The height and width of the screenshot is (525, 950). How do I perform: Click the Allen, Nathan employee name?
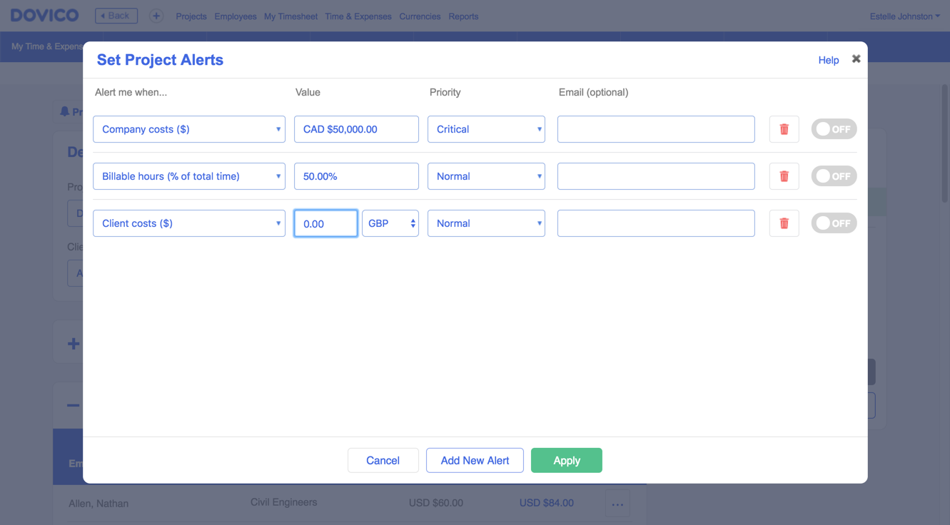(98, 504)
